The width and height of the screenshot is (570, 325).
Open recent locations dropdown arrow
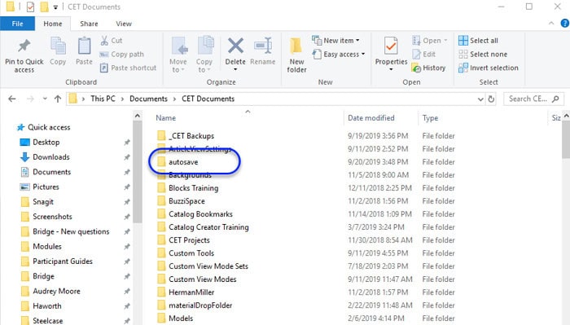45,99
